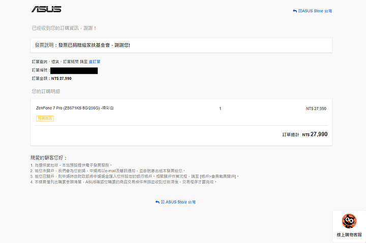Click the redacted order number field
The image size is (366, 243).
74,71
